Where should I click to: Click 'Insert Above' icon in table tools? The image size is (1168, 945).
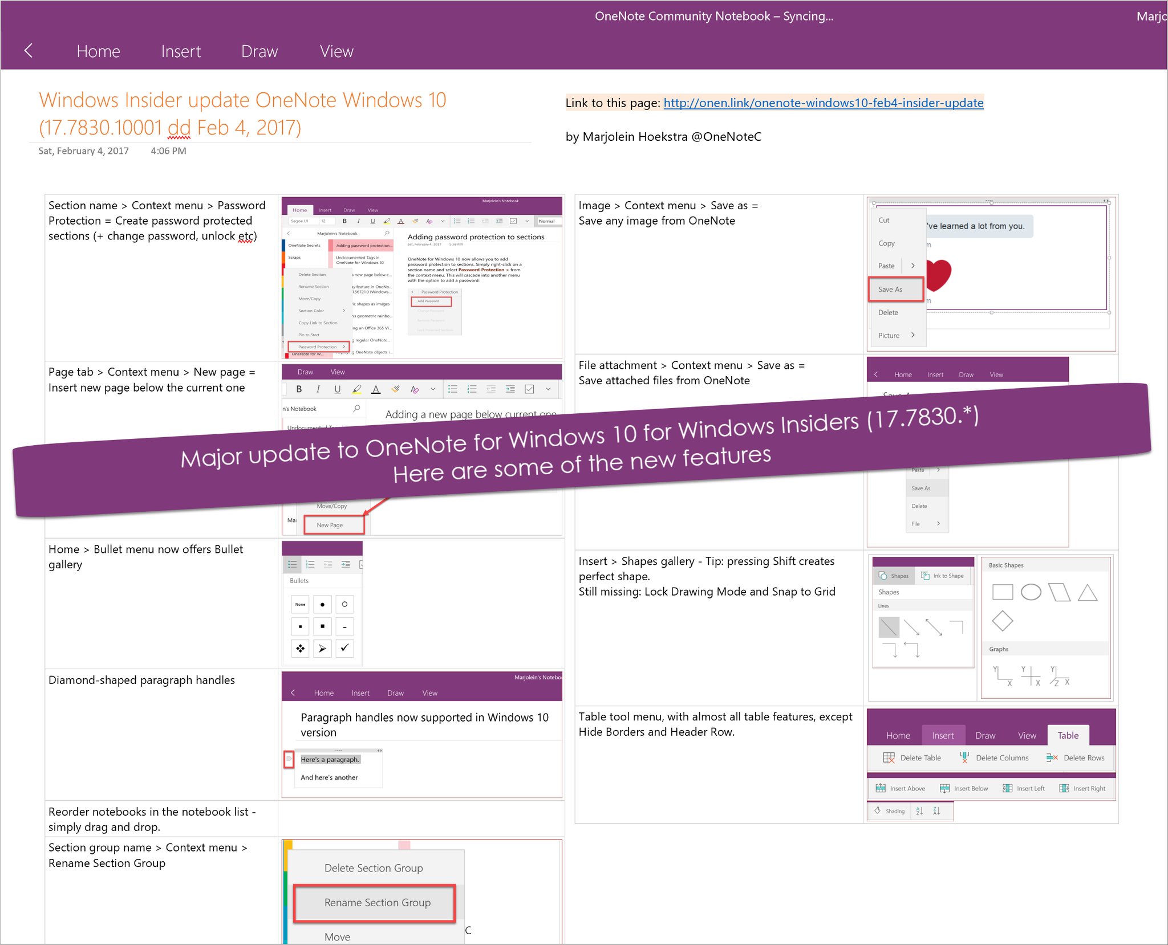(881, 788)
